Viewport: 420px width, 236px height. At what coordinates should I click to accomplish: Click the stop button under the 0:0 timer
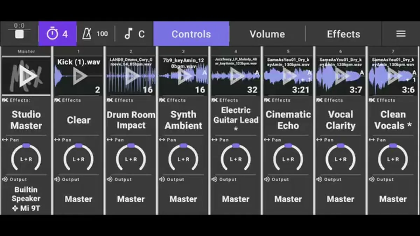tap(19, 34)
